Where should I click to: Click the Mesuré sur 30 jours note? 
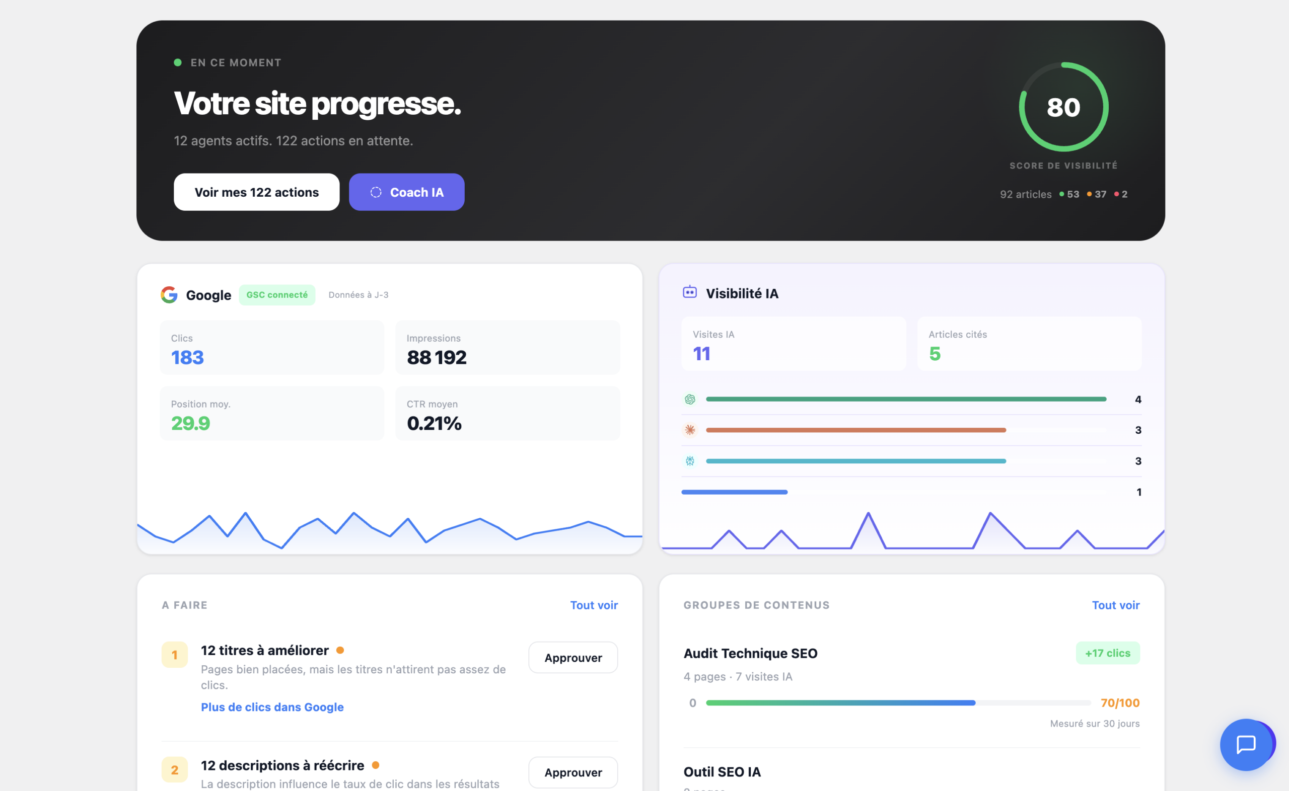click(x=1094, y=723)
